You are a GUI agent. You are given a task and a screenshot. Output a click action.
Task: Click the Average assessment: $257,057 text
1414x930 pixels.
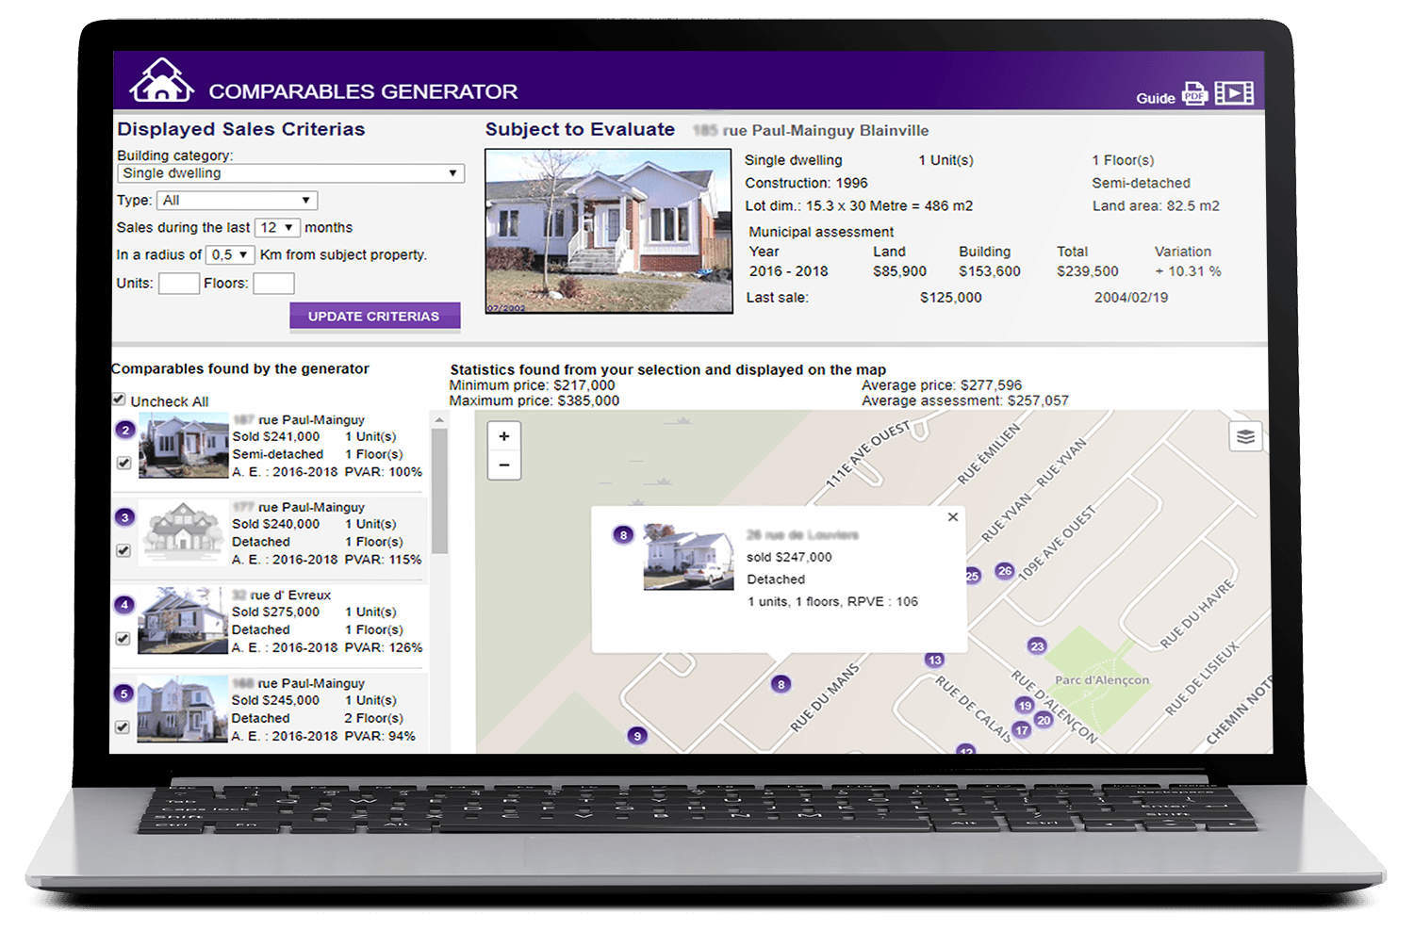pos(965,400)
